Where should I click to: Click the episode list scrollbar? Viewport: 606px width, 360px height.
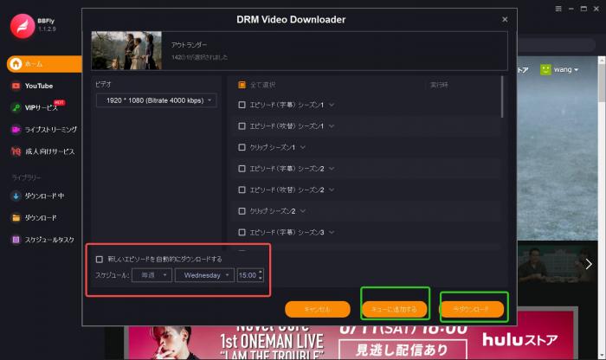click(x=502, y=97)
